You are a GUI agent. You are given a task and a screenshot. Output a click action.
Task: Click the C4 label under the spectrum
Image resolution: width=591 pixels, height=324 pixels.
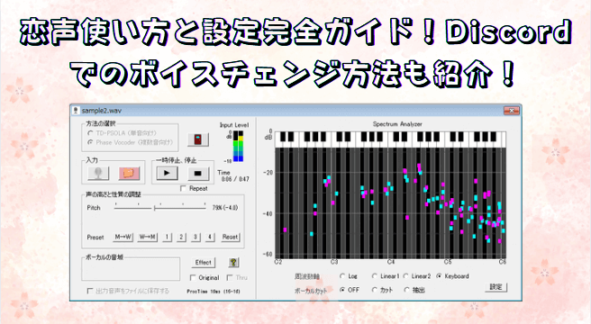391,262
